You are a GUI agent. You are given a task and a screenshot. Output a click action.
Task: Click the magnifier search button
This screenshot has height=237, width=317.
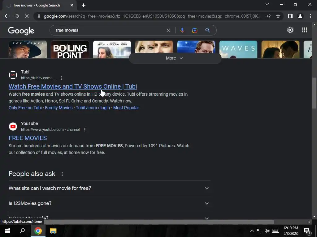tap(207, 30)
